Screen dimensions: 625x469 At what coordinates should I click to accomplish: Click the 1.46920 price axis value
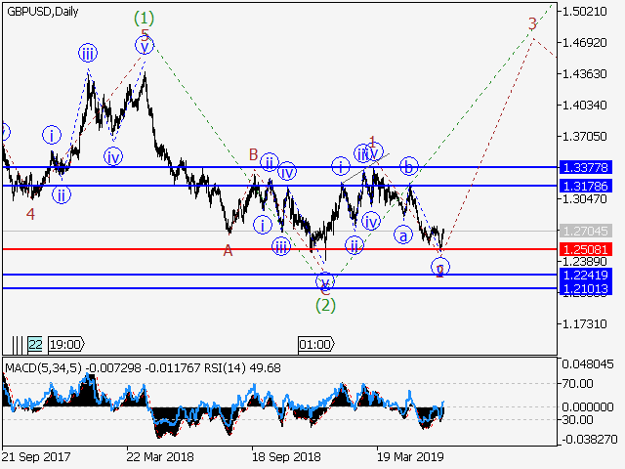(x=584, y=42)
